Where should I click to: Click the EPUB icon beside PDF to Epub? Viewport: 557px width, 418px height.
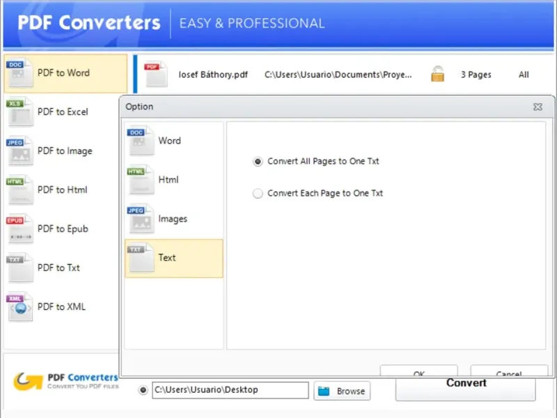19,229
